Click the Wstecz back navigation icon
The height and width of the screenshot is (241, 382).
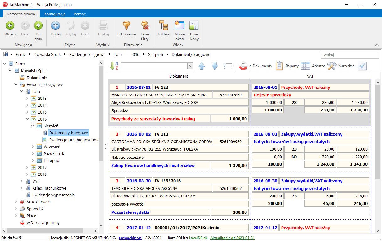pyautogui.click(x=10, y=26)
